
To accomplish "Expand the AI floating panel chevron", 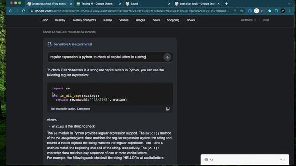I will (x=281, y=160).
